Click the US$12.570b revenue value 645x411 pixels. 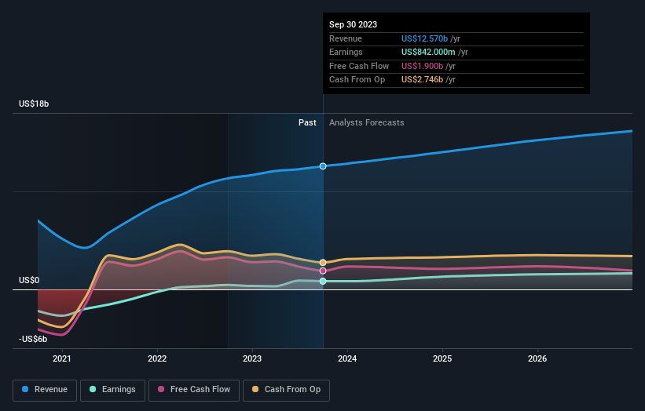[424, 38]
